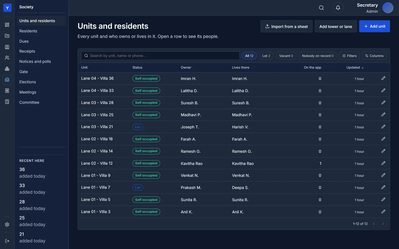
Task: Open settings via the gear icon
Action: [7, 225]
